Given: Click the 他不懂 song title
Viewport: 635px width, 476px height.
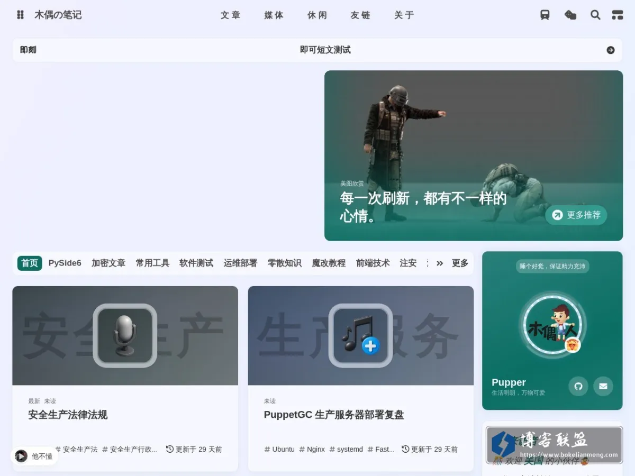Looking at the screenshot, I should point(42,456).
